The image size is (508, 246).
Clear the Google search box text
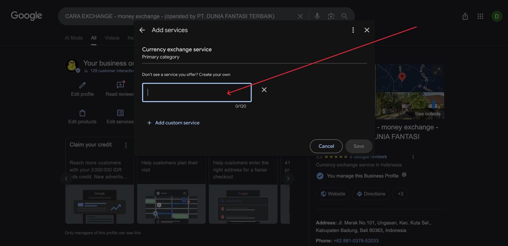click(300, 16)
